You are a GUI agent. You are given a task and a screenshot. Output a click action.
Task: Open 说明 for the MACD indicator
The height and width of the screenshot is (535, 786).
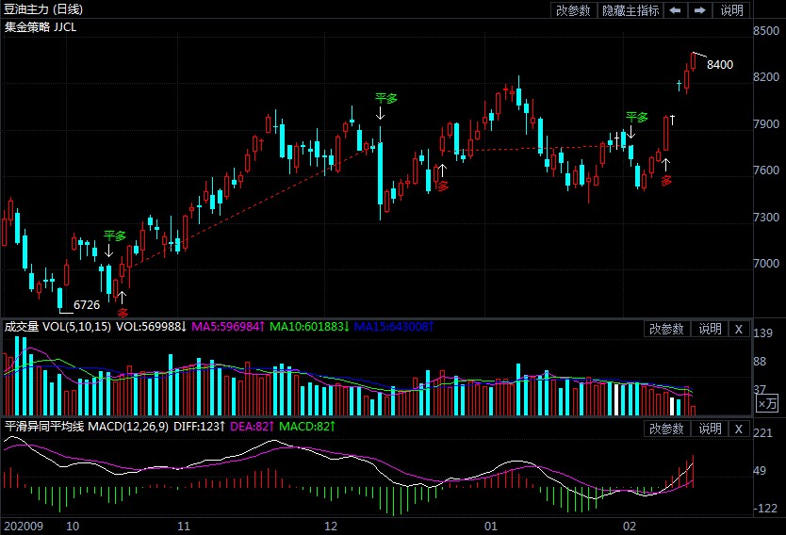click(710, 430)
